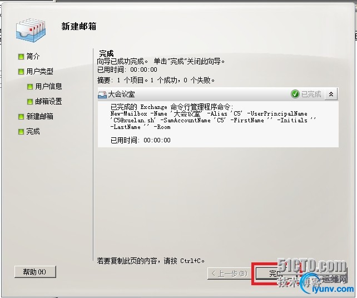357x298 pixels.
Task: Click the green checkmark 已完成 status icon
Action: click(x=295, y=94)
